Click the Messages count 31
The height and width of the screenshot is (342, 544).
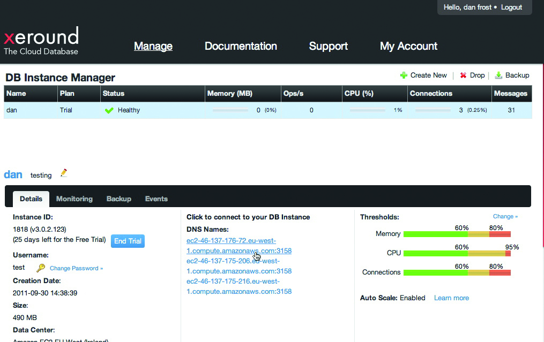coord(511,110)
